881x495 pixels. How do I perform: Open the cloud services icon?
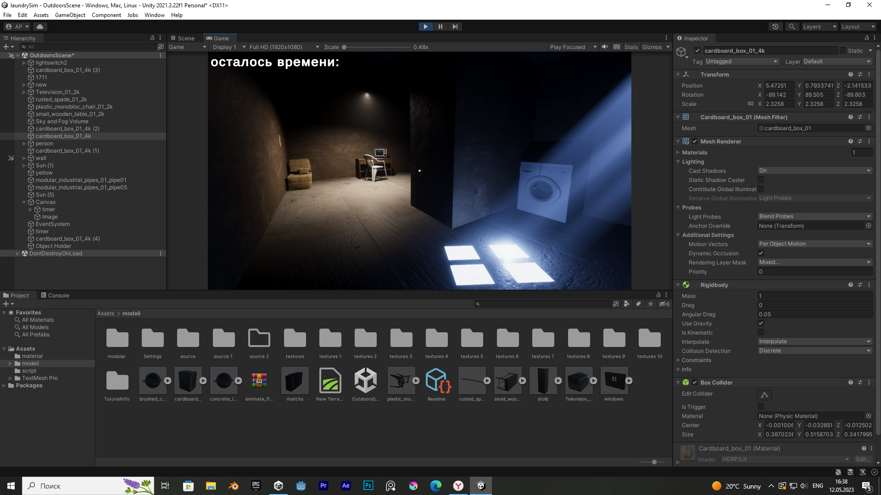pyautogui.click(x=40, y=27)
